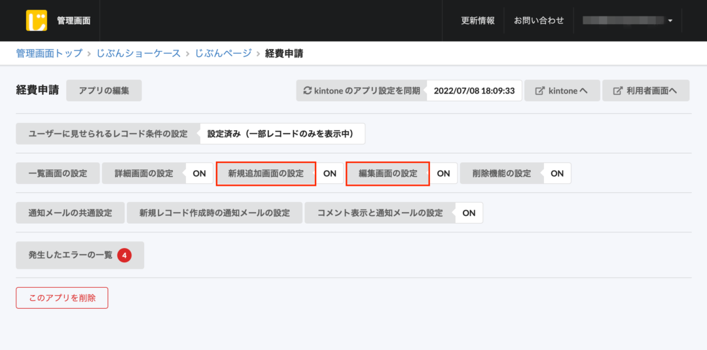Open 通知メールの共通設定 button

[70, 213]
